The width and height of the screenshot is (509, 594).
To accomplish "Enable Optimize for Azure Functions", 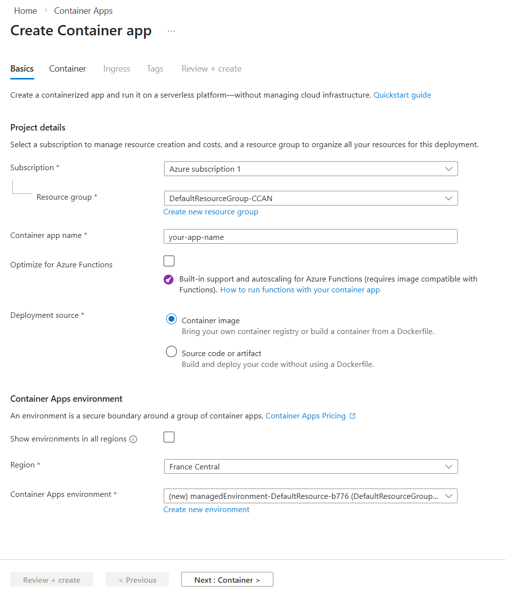I will [169, 260].
